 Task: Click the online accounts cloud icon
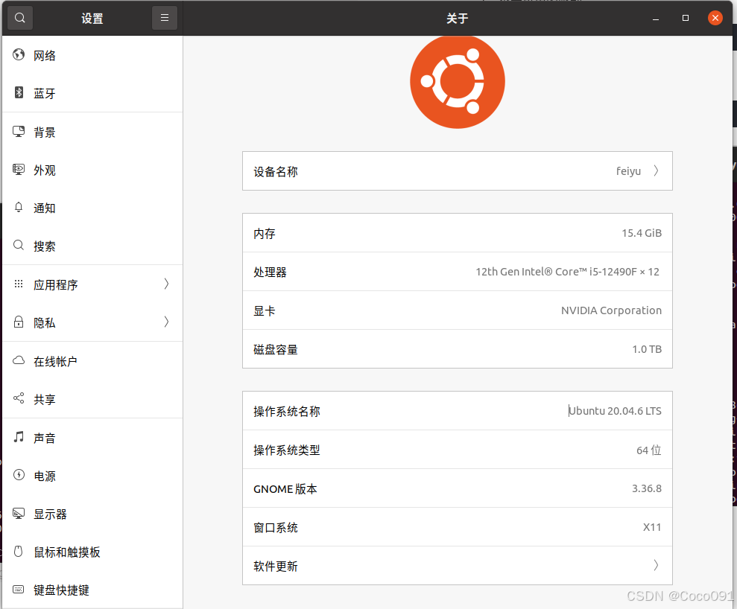(19, 360)
